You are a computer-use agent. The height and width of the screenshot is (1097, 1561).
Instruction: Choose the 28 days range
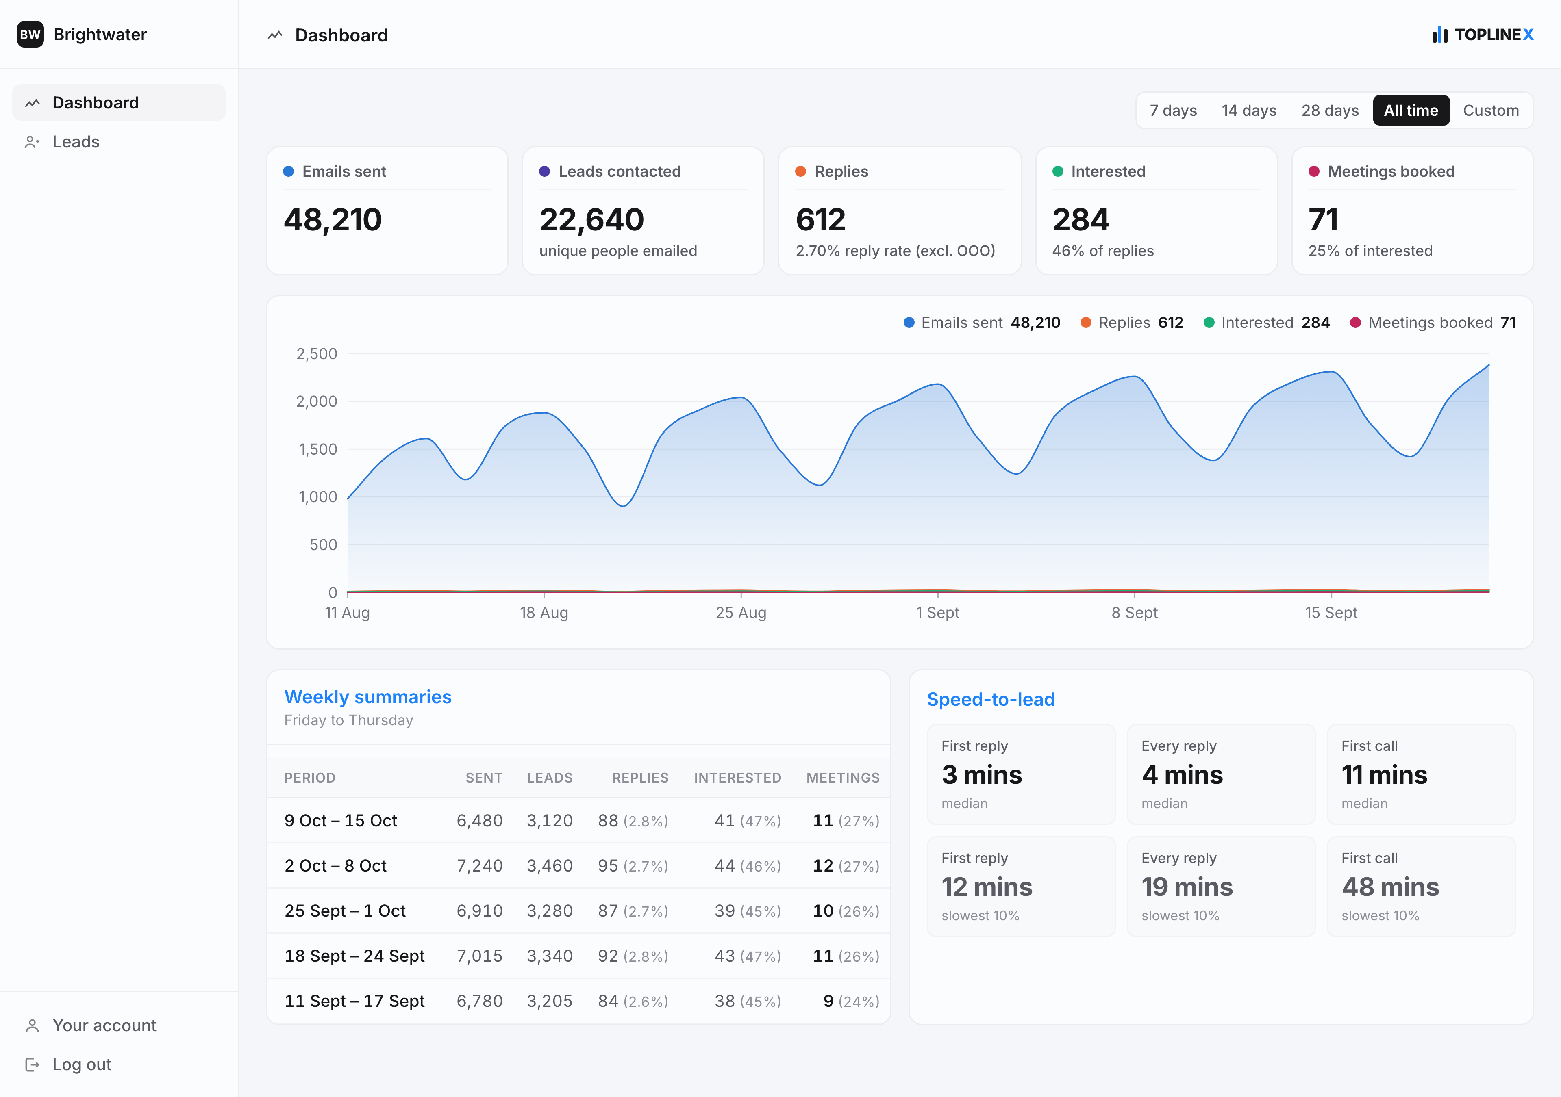tap(1330, 111)
